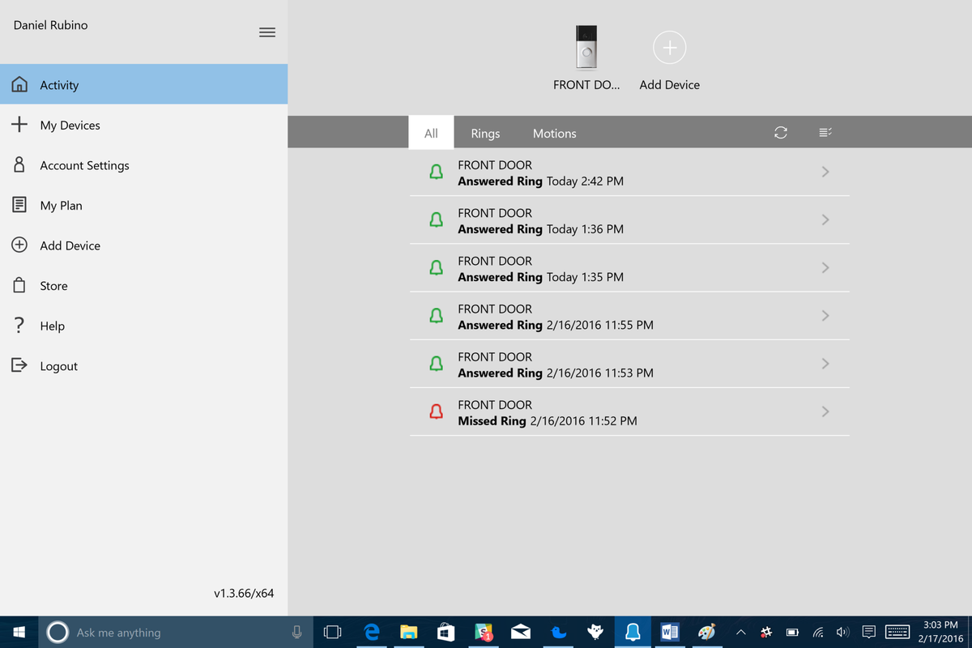Click the Add Device plus circle icon

coord(19,245)
